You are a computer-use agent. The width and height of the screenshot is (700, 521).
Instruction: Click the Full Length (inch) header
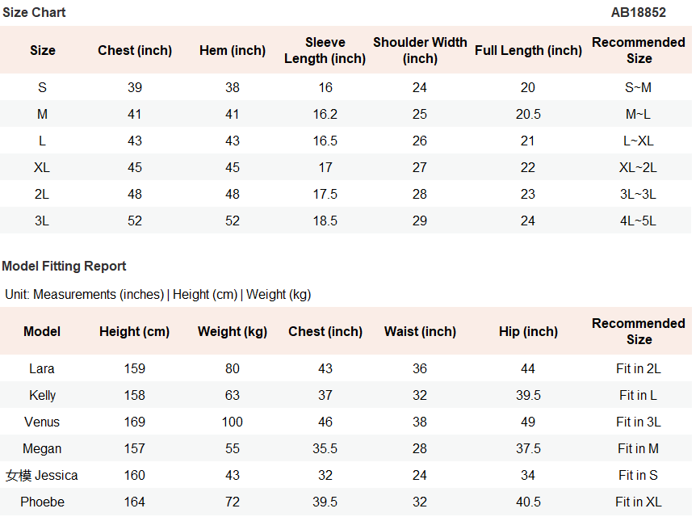click(528, 50)
